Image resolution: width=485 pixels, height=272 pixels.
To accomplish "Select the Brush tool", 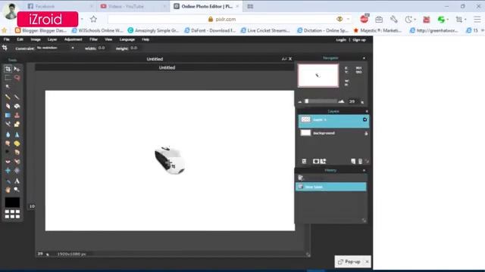I will coord(17,97).
